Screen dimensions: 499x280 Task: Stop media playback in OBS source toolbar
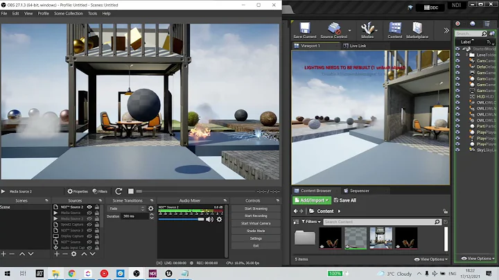coord(131,191)
